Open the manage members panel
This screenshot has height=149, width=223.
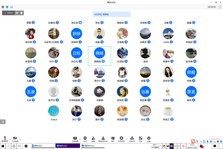click(103, 139)
